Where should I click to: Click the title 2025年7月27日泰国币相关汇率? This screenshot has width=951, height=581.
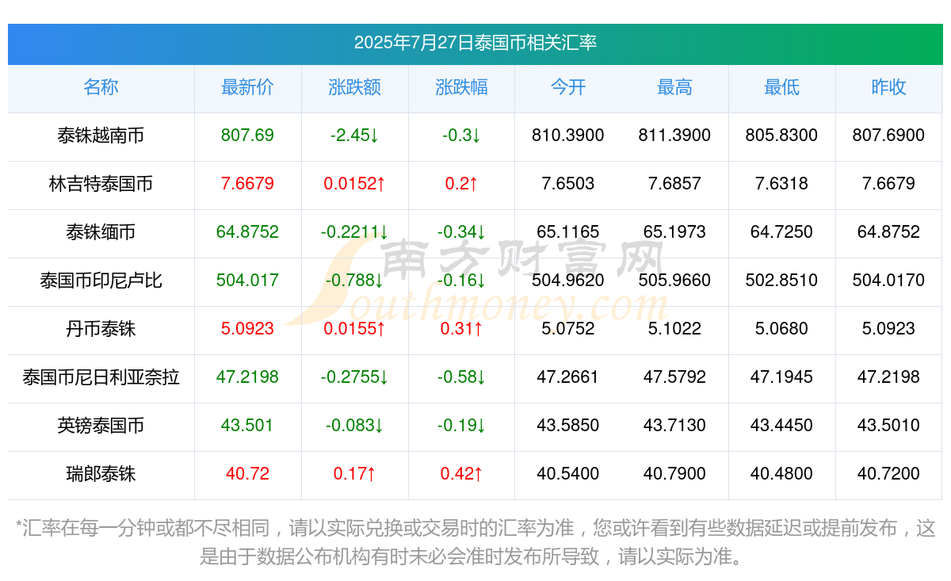(x=475, y=43)
